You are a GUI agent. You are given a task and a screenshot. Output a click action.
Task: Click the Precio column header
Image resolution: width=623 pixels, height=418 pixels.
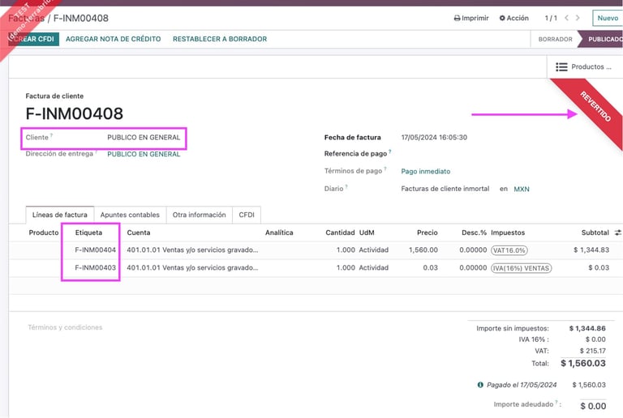428,232
